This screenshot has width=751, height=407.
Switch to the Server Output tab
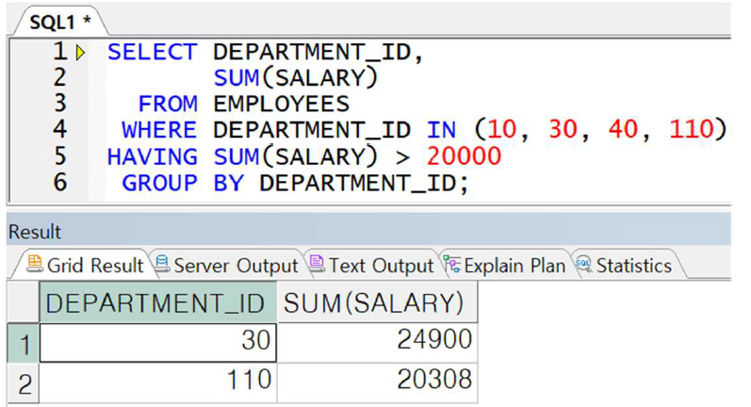tap(227, 265)
